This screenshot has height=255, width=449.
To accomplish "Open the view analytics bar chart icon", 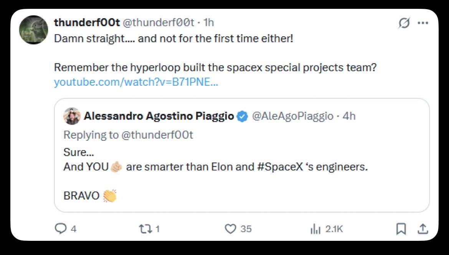I will [x=315, y=229].
